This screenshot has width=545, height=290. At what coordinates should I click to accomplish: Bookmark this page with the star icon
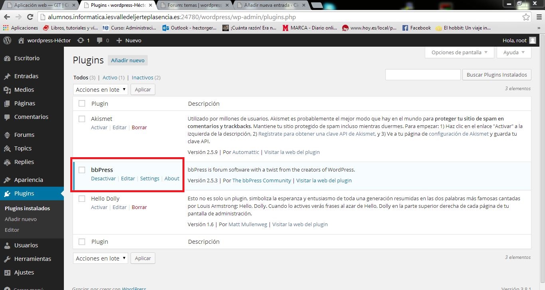[526, 17]
